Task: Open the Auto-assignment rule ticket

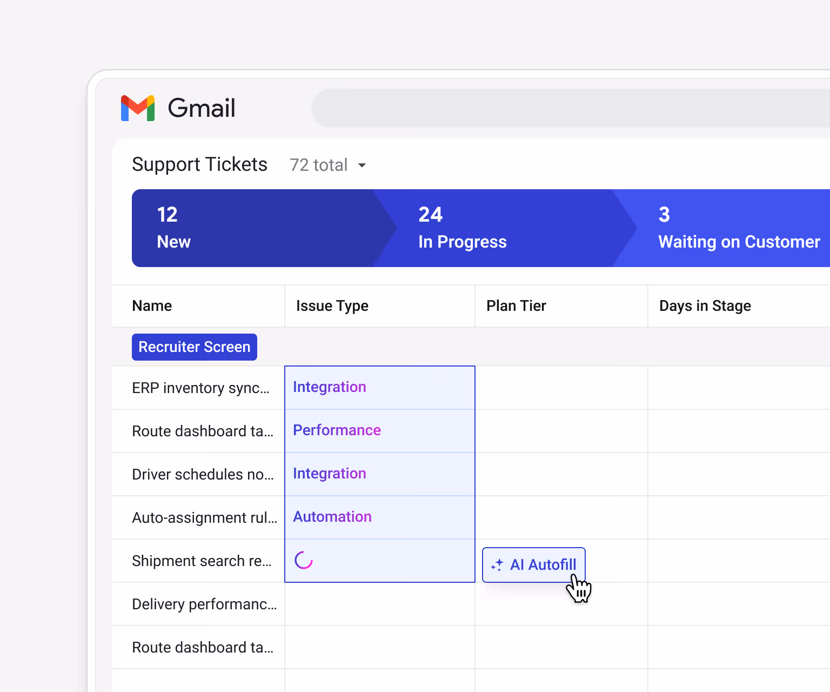Action: 204,518
